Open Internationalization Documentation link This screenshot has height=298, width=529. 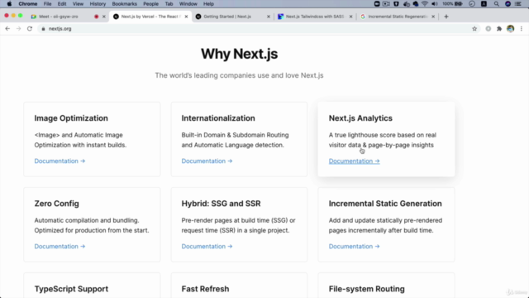(x=207, y=161)
